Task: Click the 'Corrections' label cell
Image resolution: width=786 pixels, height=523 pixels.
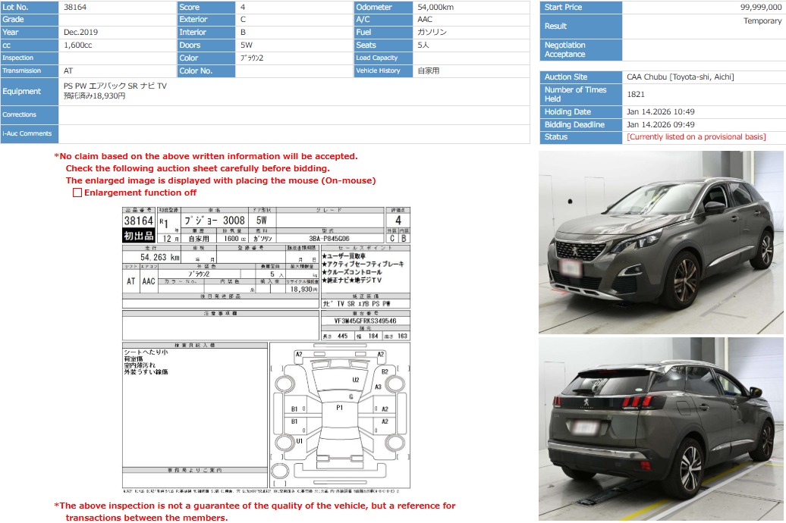Action: coord(29,114)
